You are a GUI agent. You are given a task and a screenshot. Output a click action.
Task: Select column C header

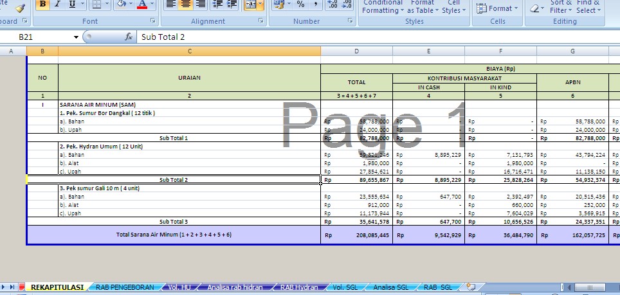coord(189,51)
